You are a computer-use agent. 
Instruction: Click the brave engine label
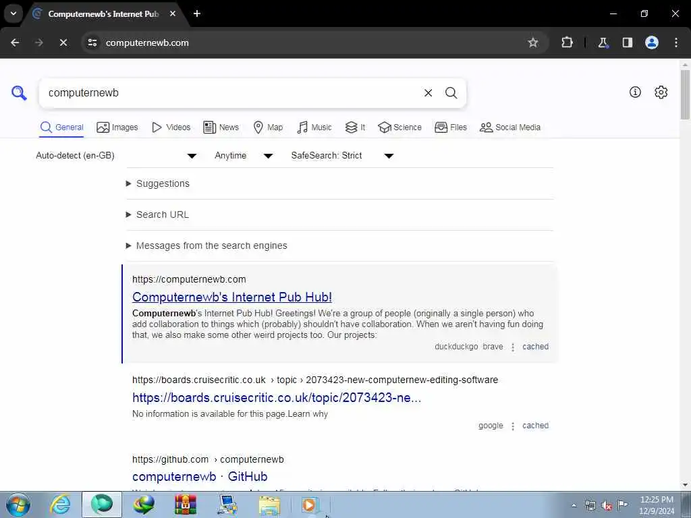493,347
